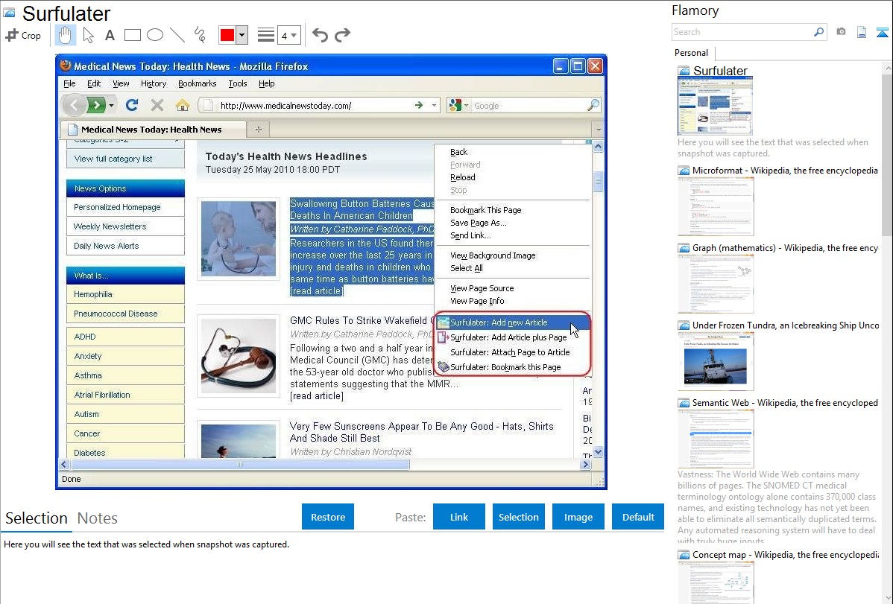Click the Semantic Web - Wikipedia title text
Viewport: 893px width, 604px height.
pos(785,403)
